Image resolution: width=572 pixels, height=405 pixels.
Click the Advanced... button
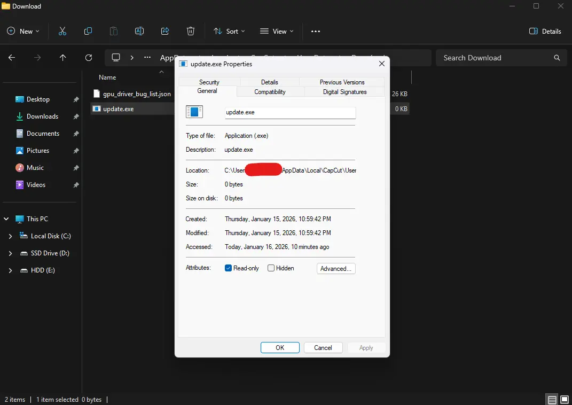pyautogui.click(x=336, y=269)
